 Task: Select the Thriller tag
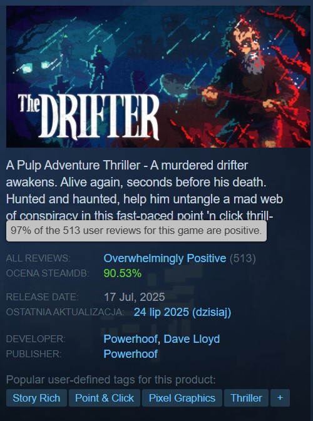pos(247,398)
